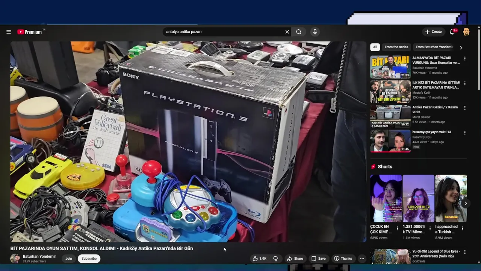Select the From the series chip

[x=396, y=47]
